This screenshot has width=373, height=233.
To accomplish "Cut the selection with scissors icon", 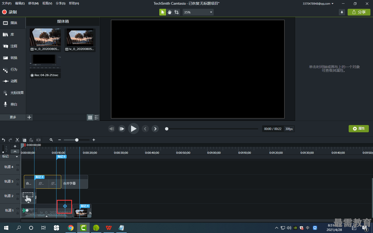I will point(17,140).
